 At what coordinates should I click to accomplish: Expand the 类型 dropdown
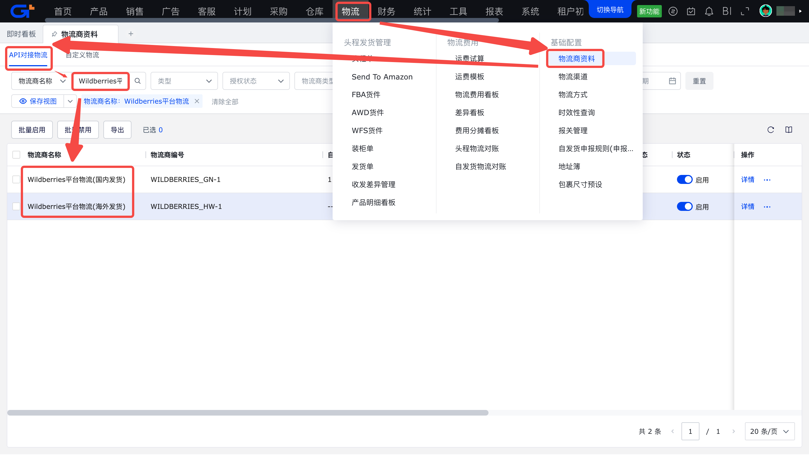tap(184, 81)
